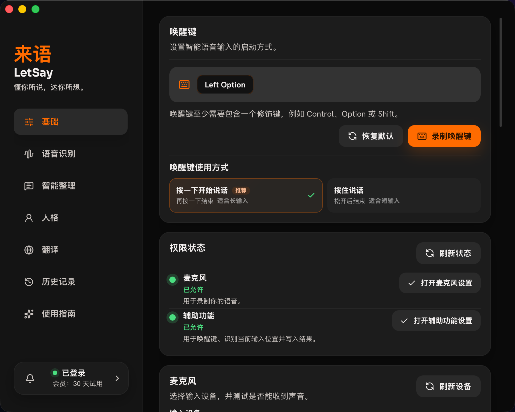Image resolution: width=515 pixels, height=412 pixels.
Task: Click the green fullscreen window button
Action: coord(35,9)
